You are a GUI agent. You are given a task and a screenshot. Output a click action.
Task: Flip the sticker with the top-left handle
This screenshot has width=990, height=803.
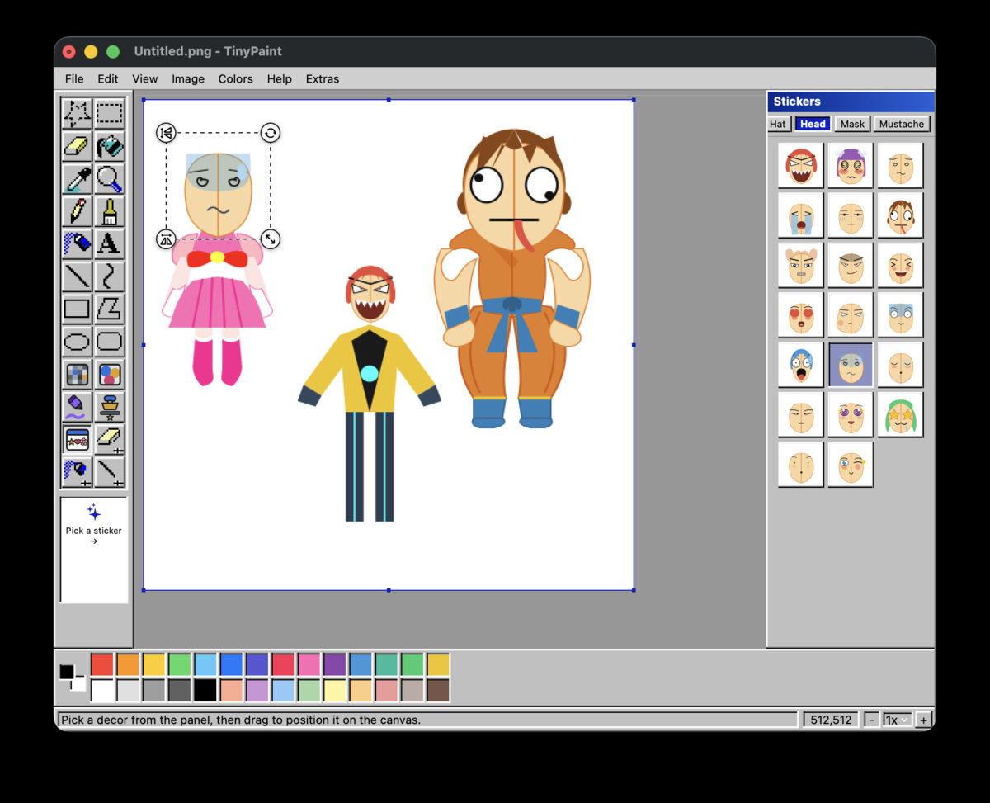point(166,132)
